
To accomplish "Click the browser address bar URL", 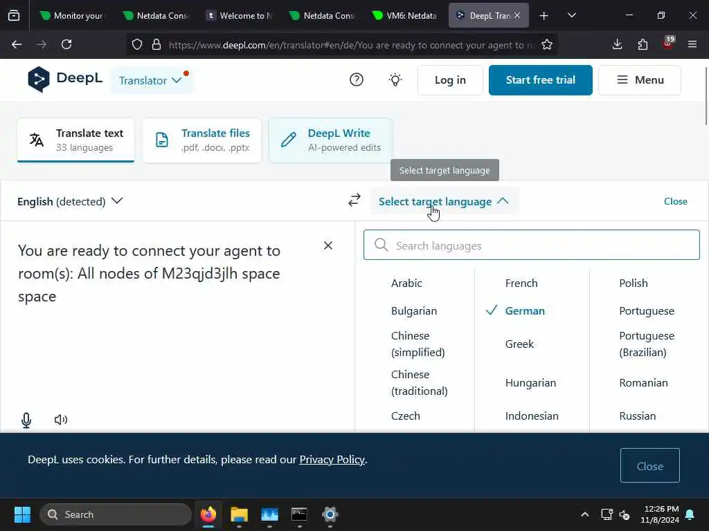I will click(350, 45).
